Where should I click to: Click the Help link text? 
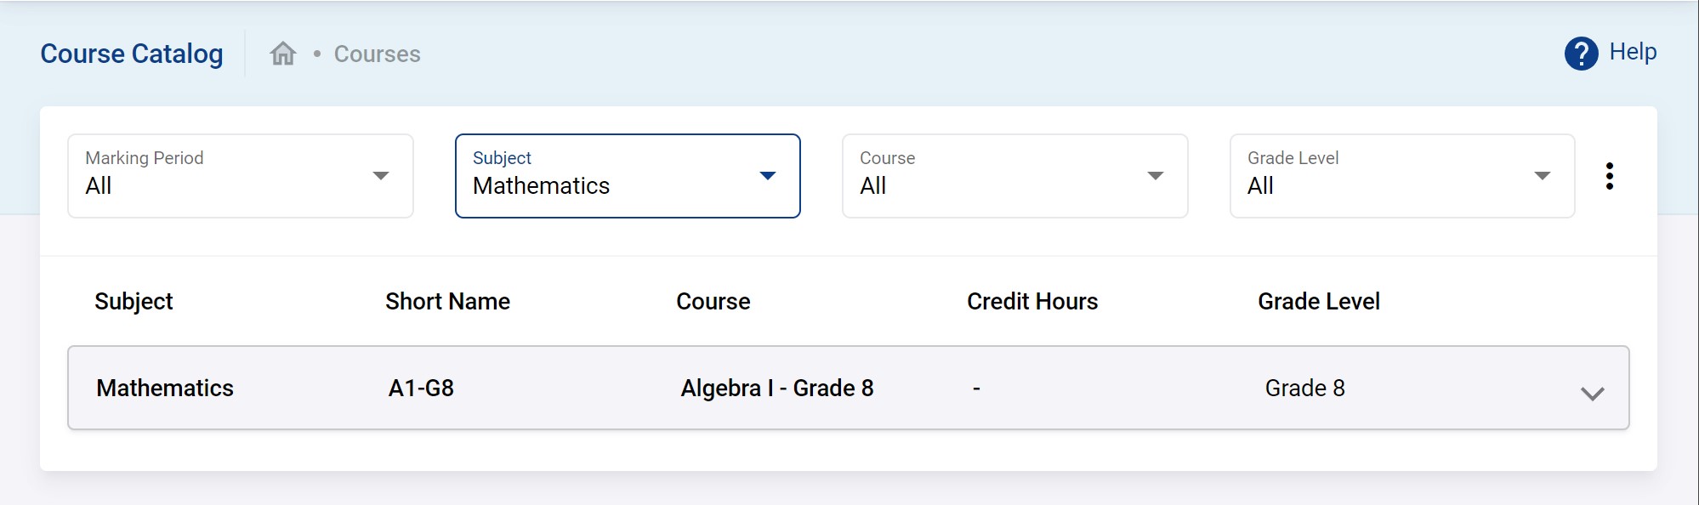coord(1633,52)
